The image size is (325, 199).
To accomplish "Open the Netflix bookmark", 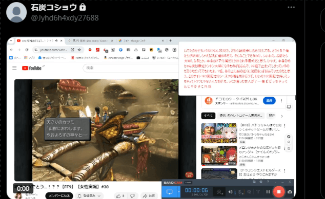I will pyautogui.click(x=85, y=58).
